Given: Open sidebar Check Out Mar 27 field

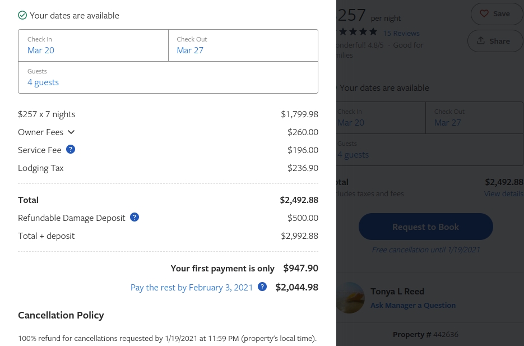Looking at the screenshot, I should pyautogui.click(x=475, y=118).
